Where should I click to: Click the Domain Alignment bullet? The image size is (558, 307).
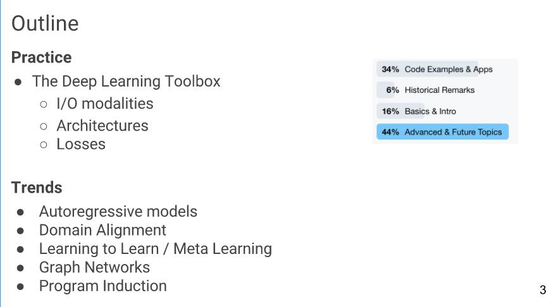(x=102, y=230)
